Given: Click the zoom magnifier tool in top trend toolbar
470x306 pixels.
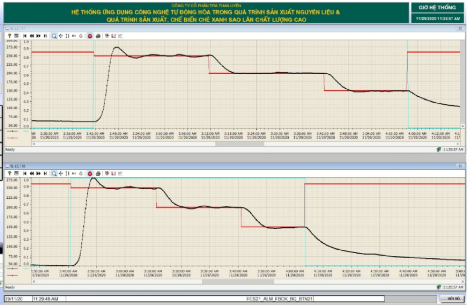Looking at the screenshot, I should [54, 36].
